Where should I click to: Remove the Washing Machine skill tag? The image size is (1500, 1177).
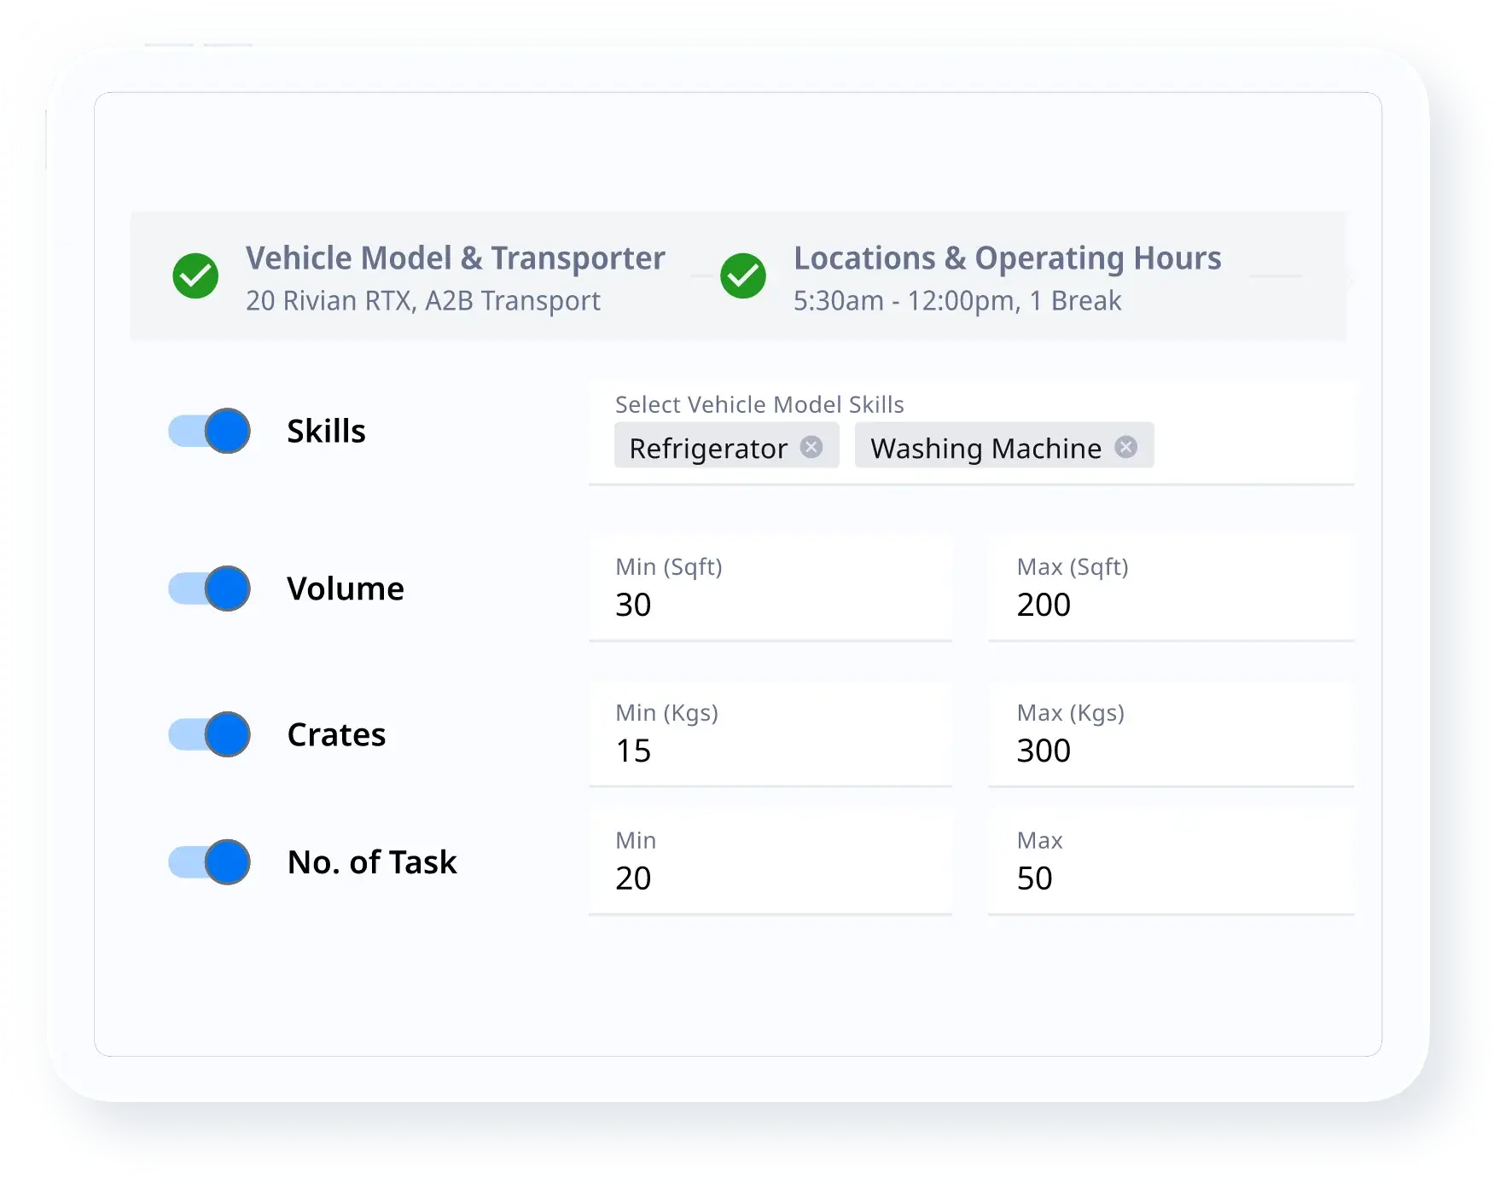(x=1126, y=447)
